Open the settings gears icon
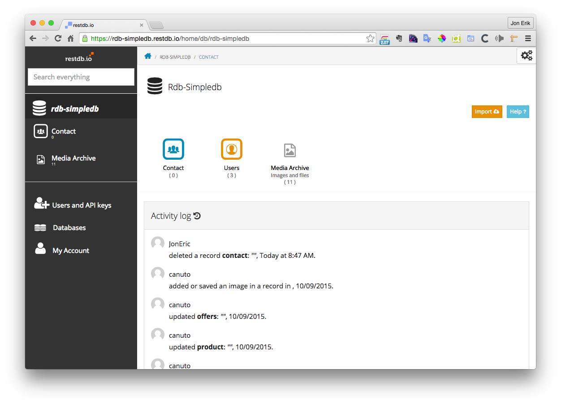The image size is (561, 405). point(526,56)
